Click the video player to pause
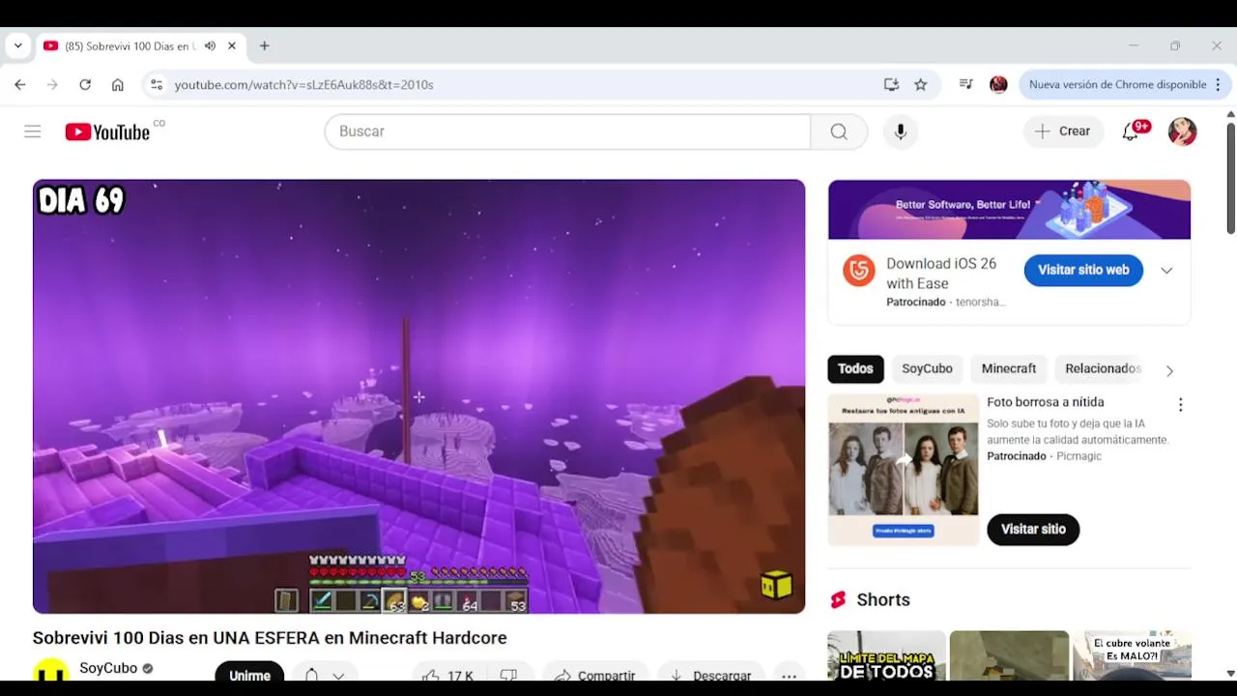1237x696 pixels. [418, 396]
